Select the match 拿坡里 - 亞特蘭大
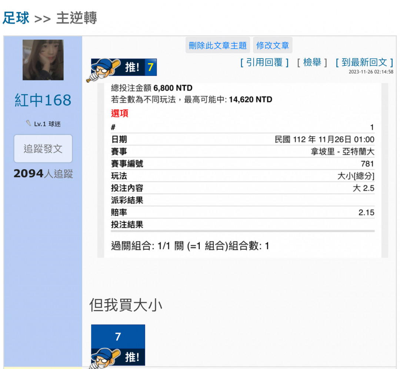The width and height of the screenshot is (400, 369). click(x=342, y=152)
